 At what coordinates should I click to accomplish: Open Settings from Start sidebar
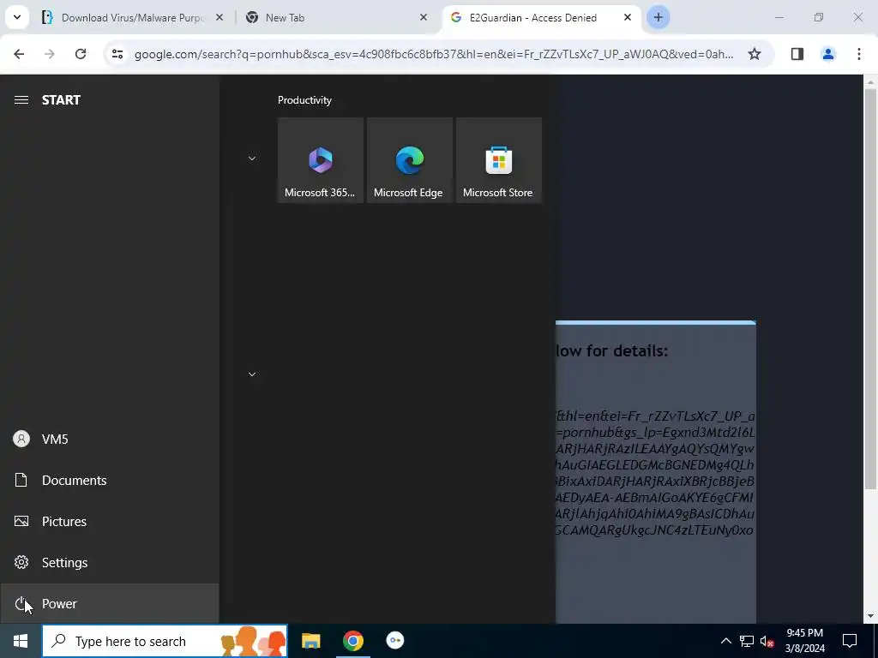click(x=109, y=562)
